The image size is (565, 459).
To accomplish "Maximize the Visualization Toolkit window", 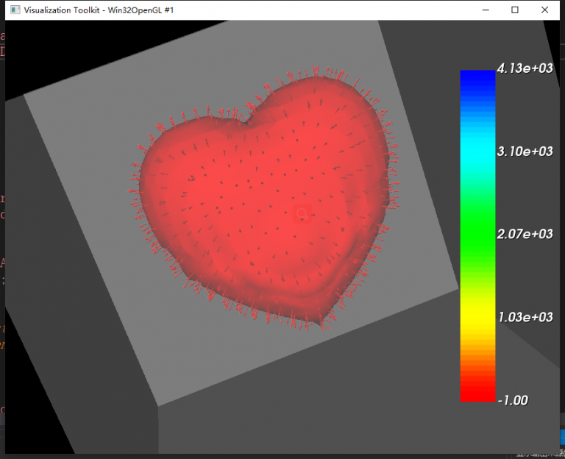I will pos(515,10).
